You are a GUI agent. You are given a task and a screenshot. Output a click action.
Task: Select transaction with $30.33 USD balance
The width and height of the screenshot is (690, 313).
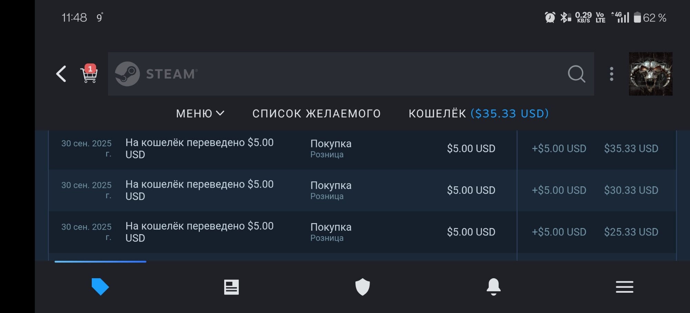(x=631, y=190)
